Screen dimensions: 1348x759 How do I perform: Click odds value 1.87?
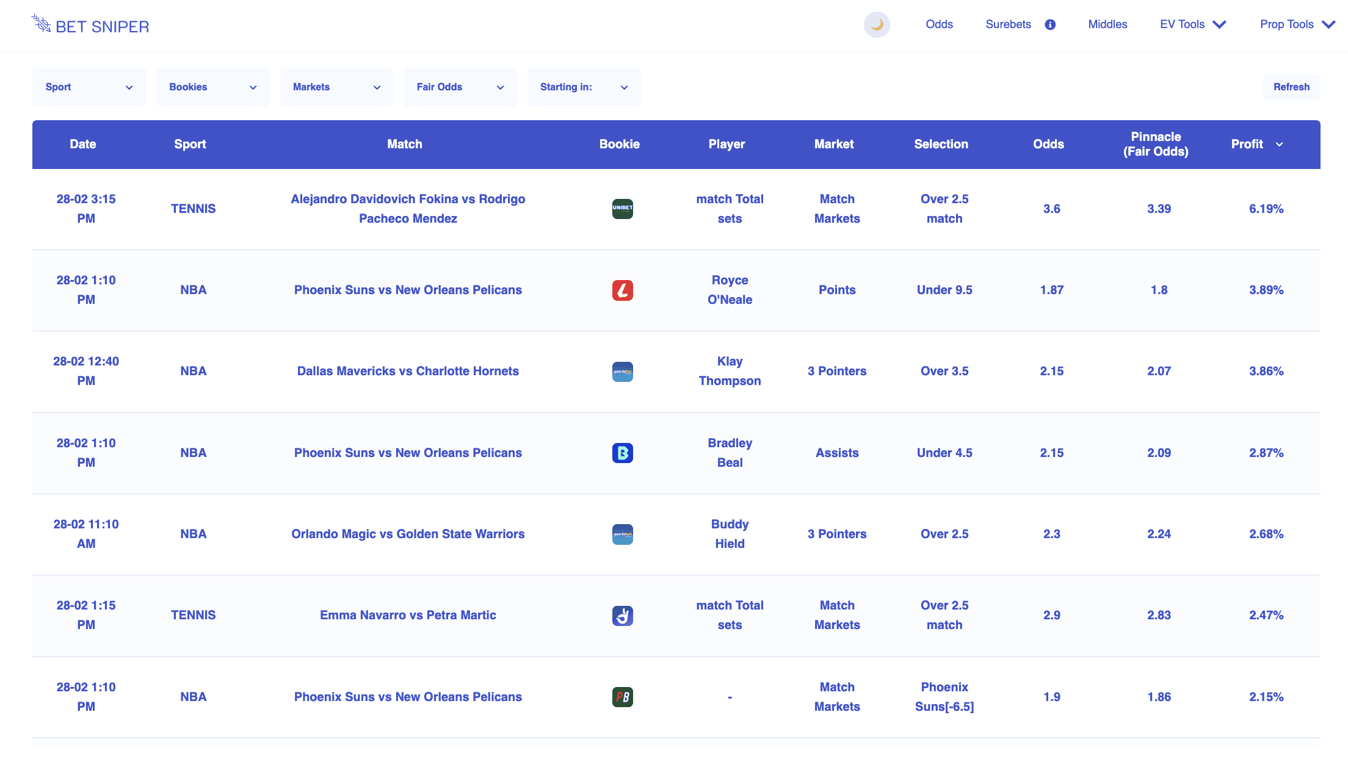tap(1051, 290)
